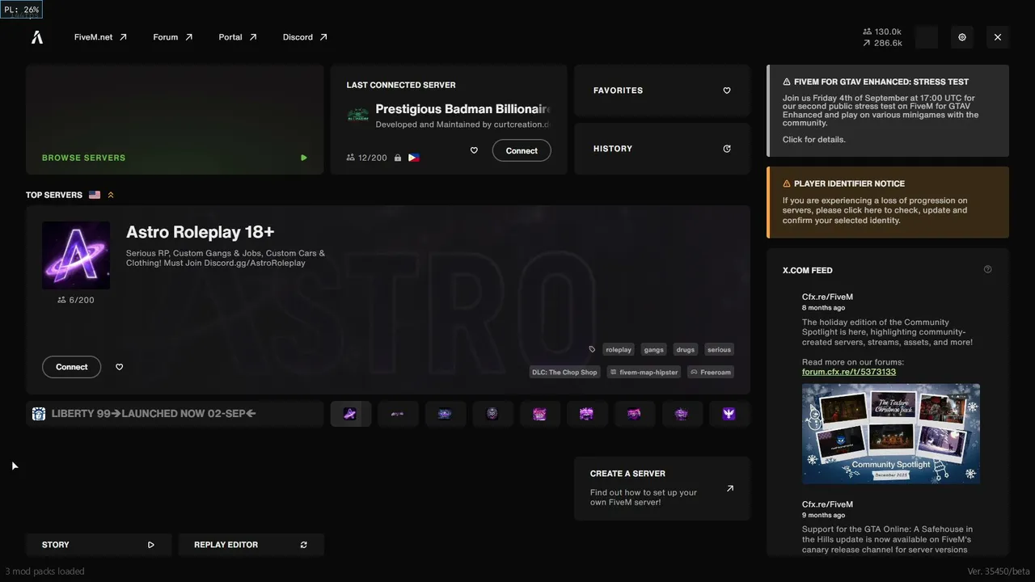Select the skull emblem server thumbnail

(492, 414)
